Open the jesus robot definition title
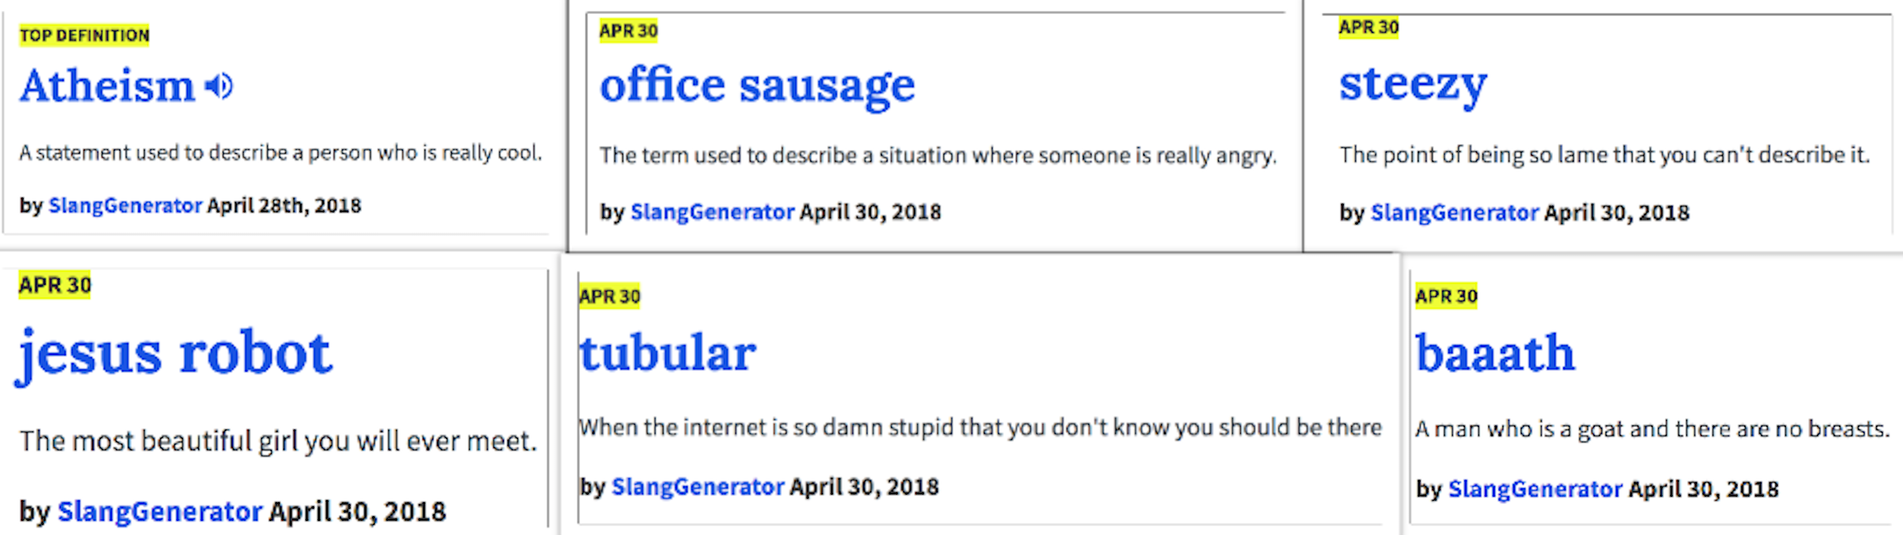The image size is (1903, 535). tap(174, 356)
